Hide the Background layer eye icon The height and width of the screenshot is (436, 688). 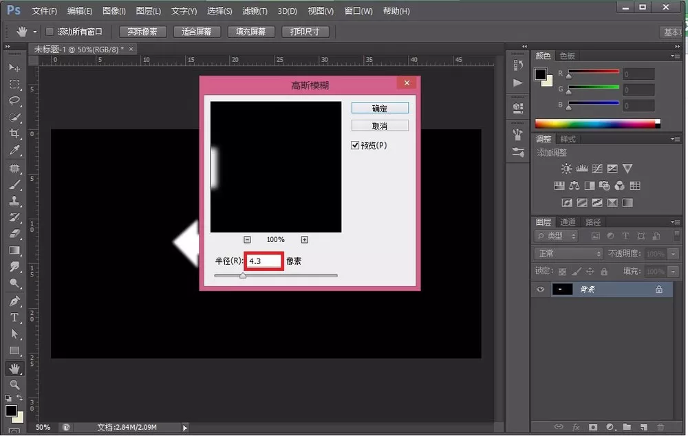pos(540,290)
